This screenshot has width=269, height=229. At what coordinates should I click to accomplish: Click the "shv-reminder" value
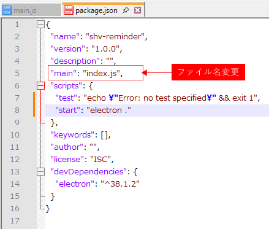(x=115, y=37)
